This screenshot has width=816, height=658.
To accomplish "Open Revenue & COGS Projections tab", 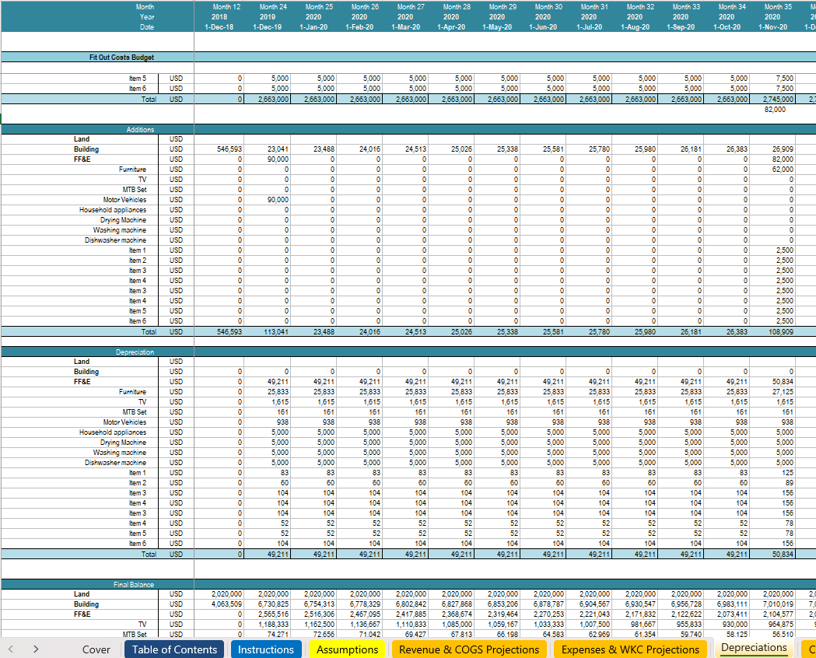I will [469, 649].
